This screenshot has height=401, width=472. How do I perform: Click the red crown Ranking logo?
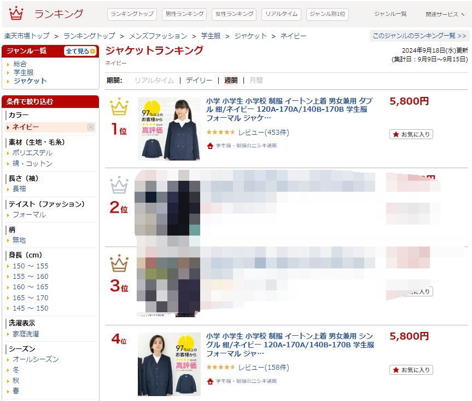16,14
